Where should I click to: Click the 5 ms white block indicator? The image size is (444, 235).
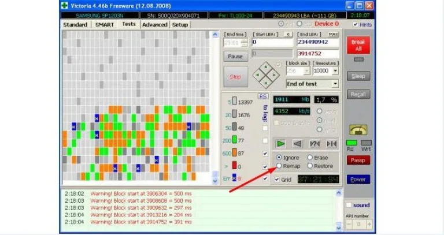(234, 100)
